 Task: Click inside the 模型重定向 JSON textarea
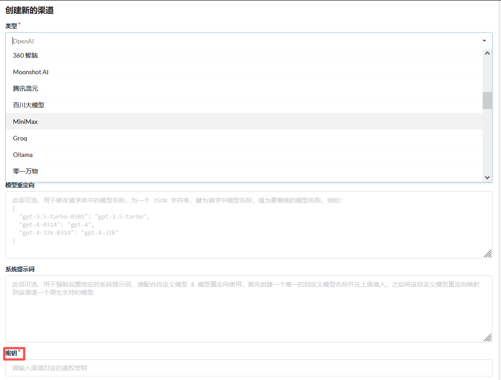(249, 225)
